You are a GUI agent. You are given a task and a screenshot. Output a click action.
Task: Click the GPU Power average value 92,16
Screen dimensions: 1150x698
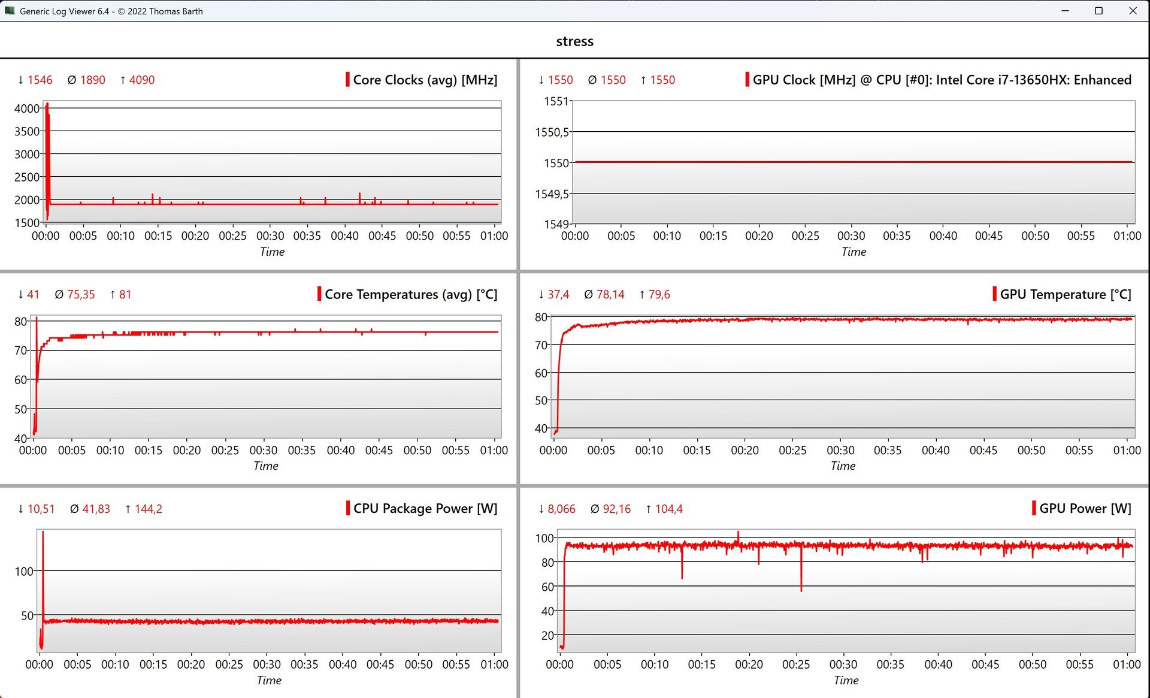point(616,509)
